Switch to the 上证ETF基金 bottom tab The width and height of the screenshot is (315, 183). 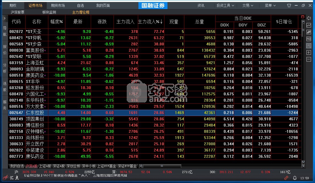tap(107, 166)
